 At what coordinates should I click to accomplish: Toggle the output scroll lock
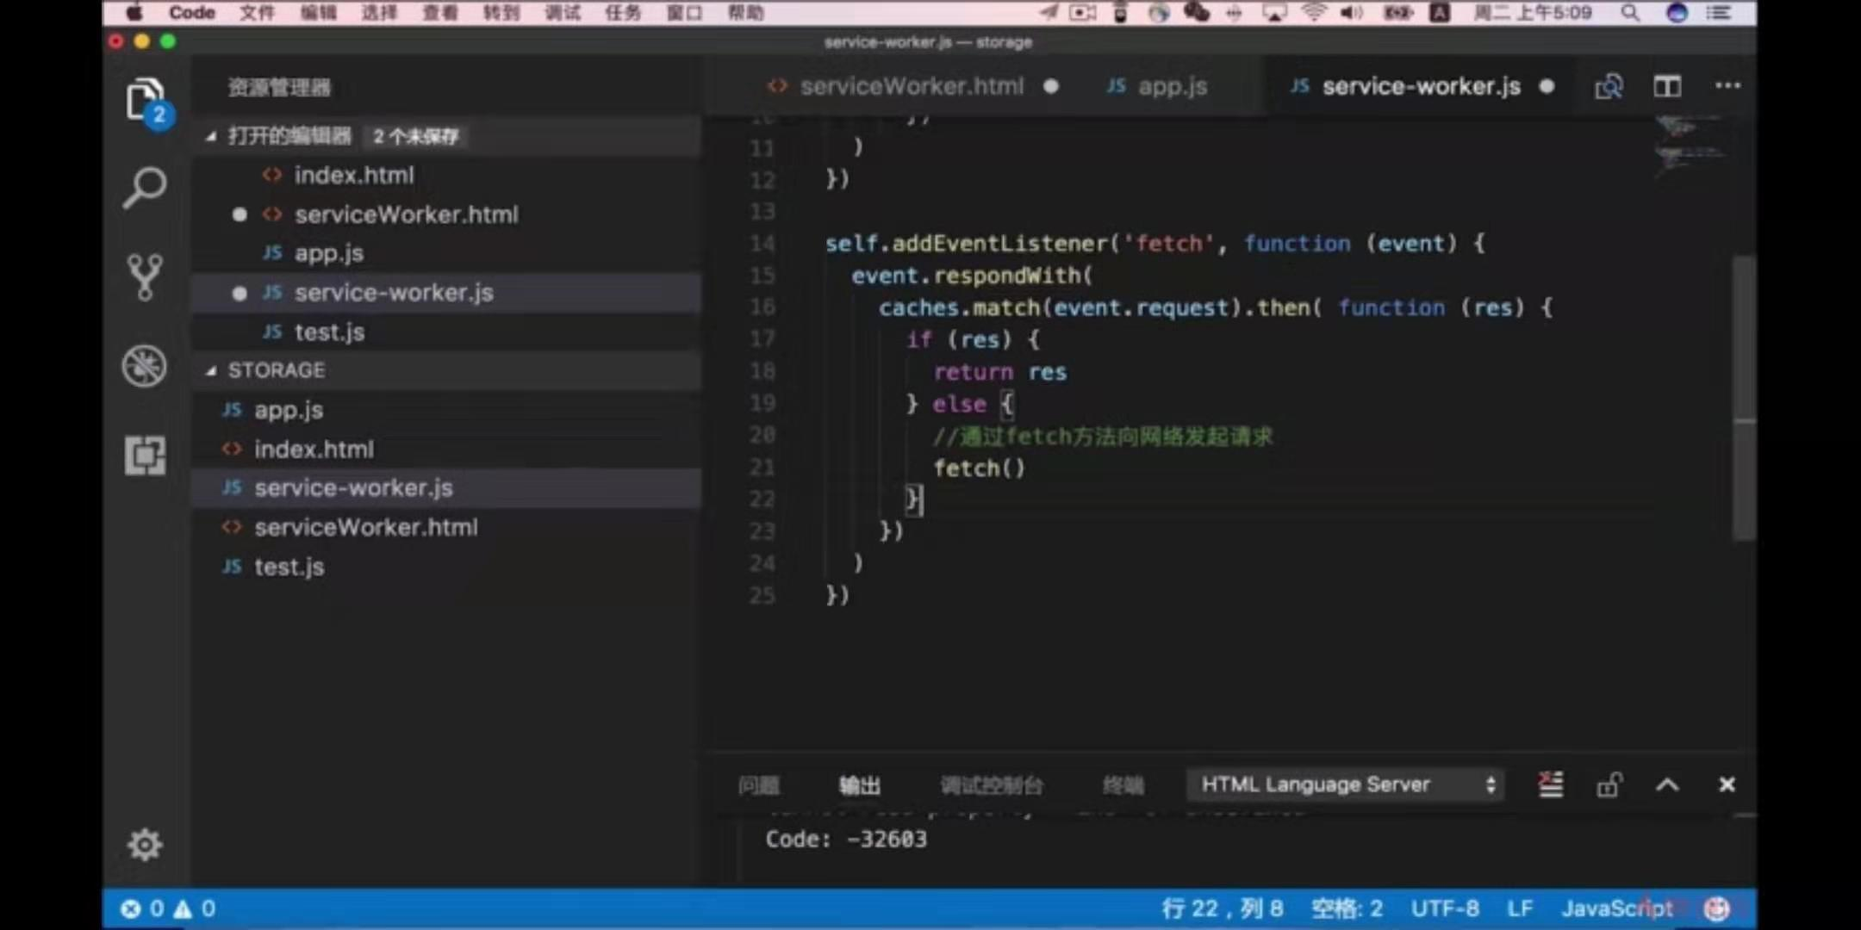point(1609,784)
